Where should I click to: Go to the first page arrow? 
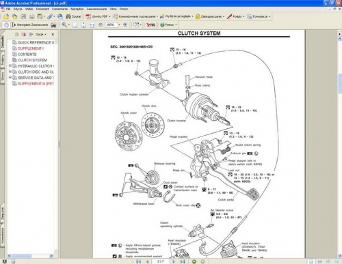[138, 261]
